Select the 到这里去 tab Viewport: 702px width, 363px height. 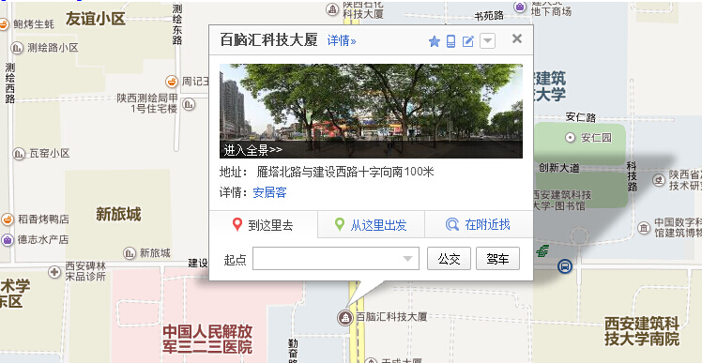tap(263, 225)
